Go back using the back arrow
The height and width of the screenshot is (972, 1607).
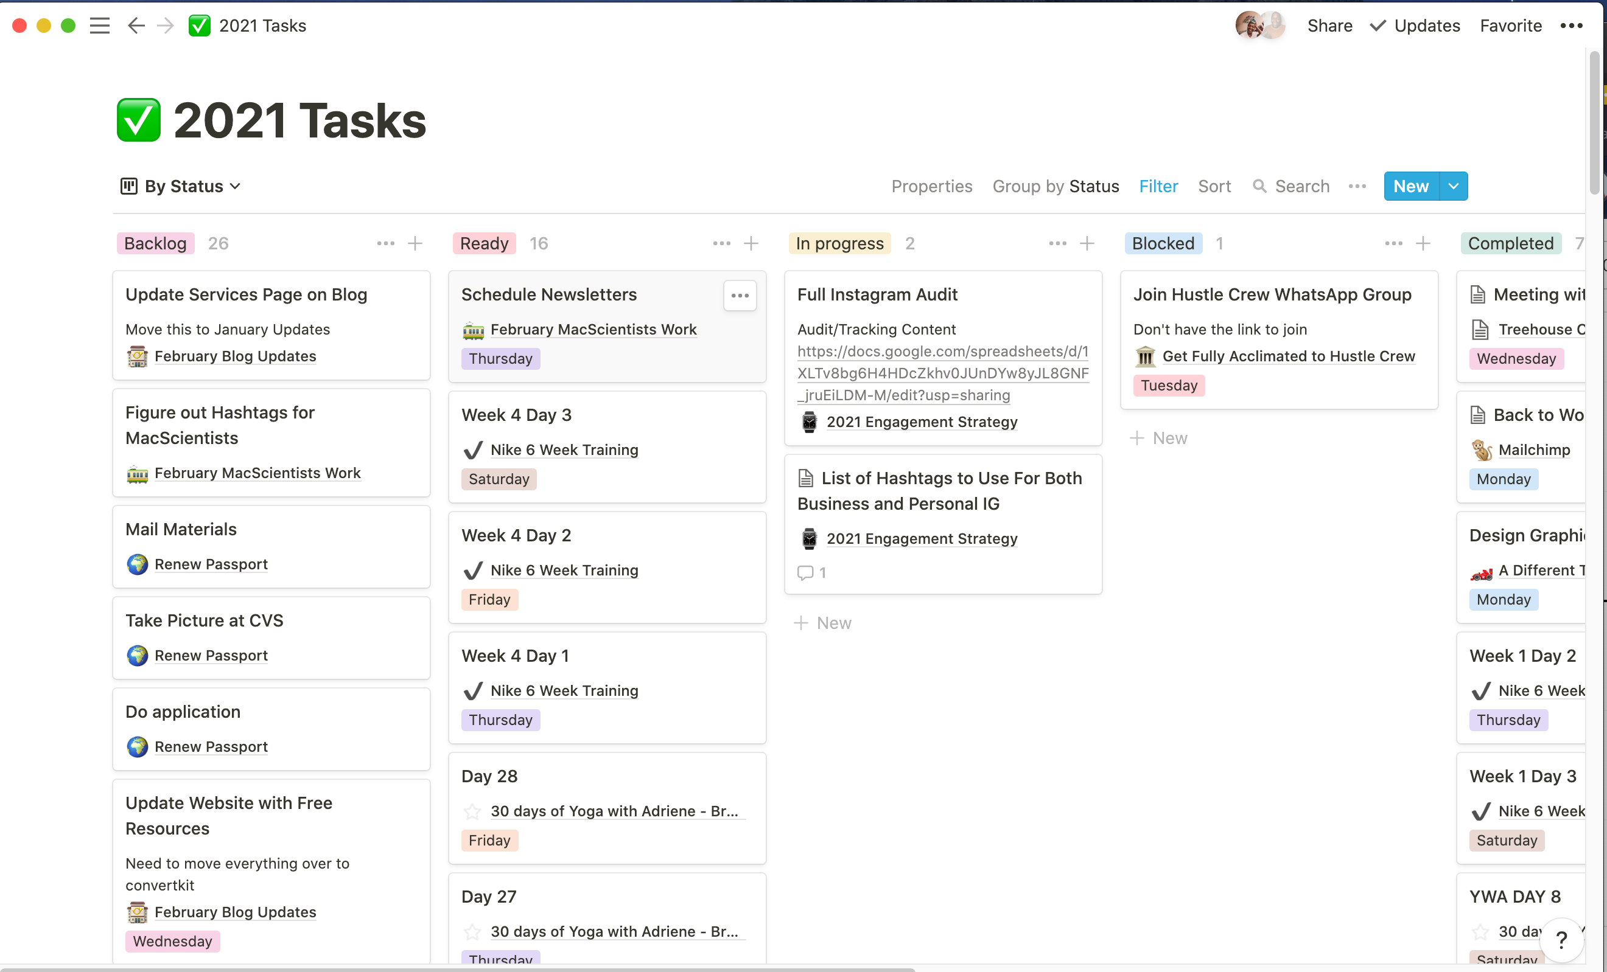136,26
